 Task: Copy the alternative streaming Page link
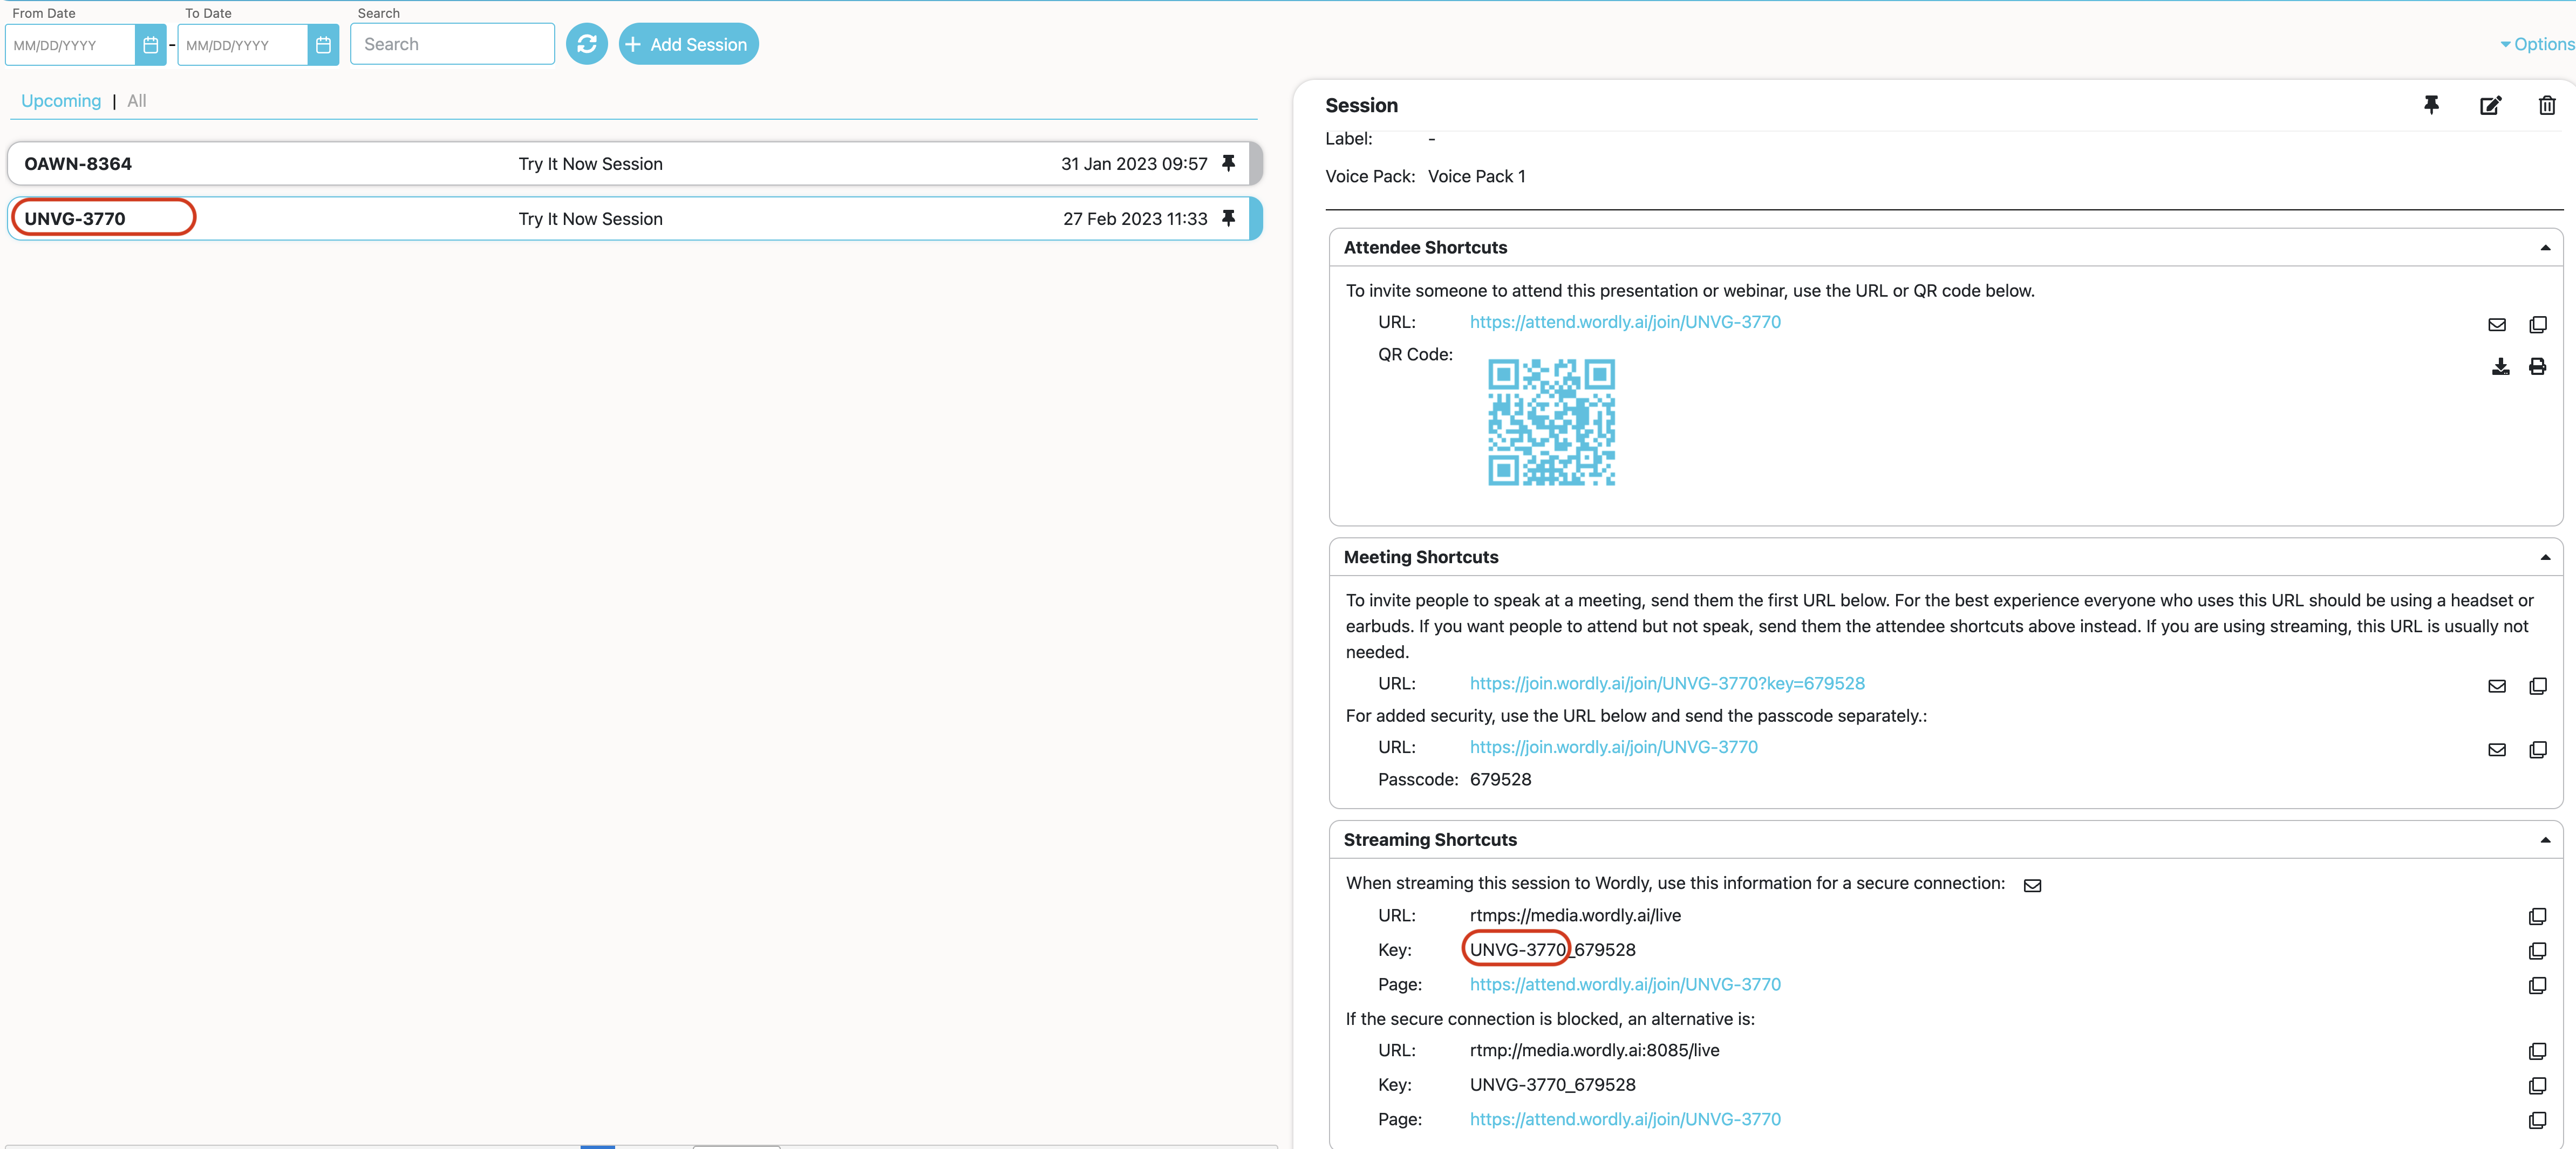click(x=2538, y=1121)
